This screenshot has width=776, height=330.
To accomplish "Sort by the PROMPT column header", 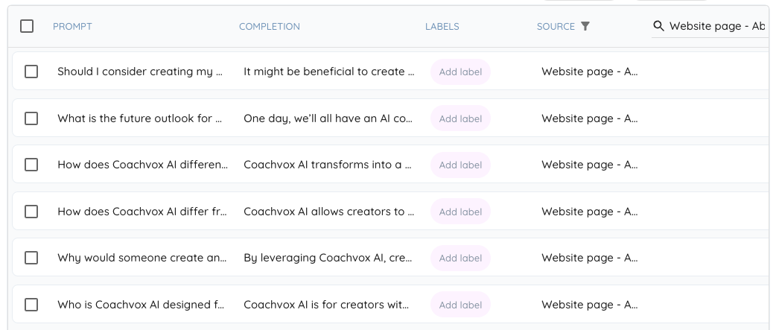I will pyautogui.click(x=72, y=26).
